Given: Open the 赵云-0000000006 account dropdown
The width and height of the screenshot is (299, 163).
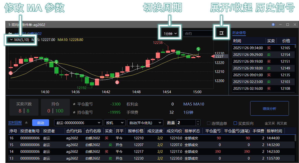Looking at the screenshot, I should 78,123.
